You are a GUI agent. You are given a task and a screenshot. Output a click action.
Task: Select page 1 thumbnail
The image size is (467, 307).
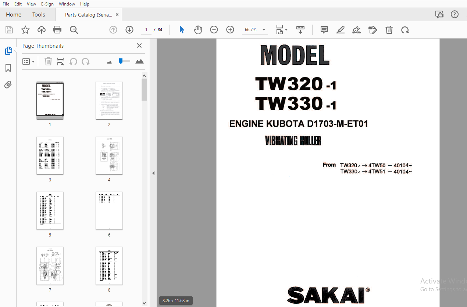pyautogui.click(x=50, y=101)
